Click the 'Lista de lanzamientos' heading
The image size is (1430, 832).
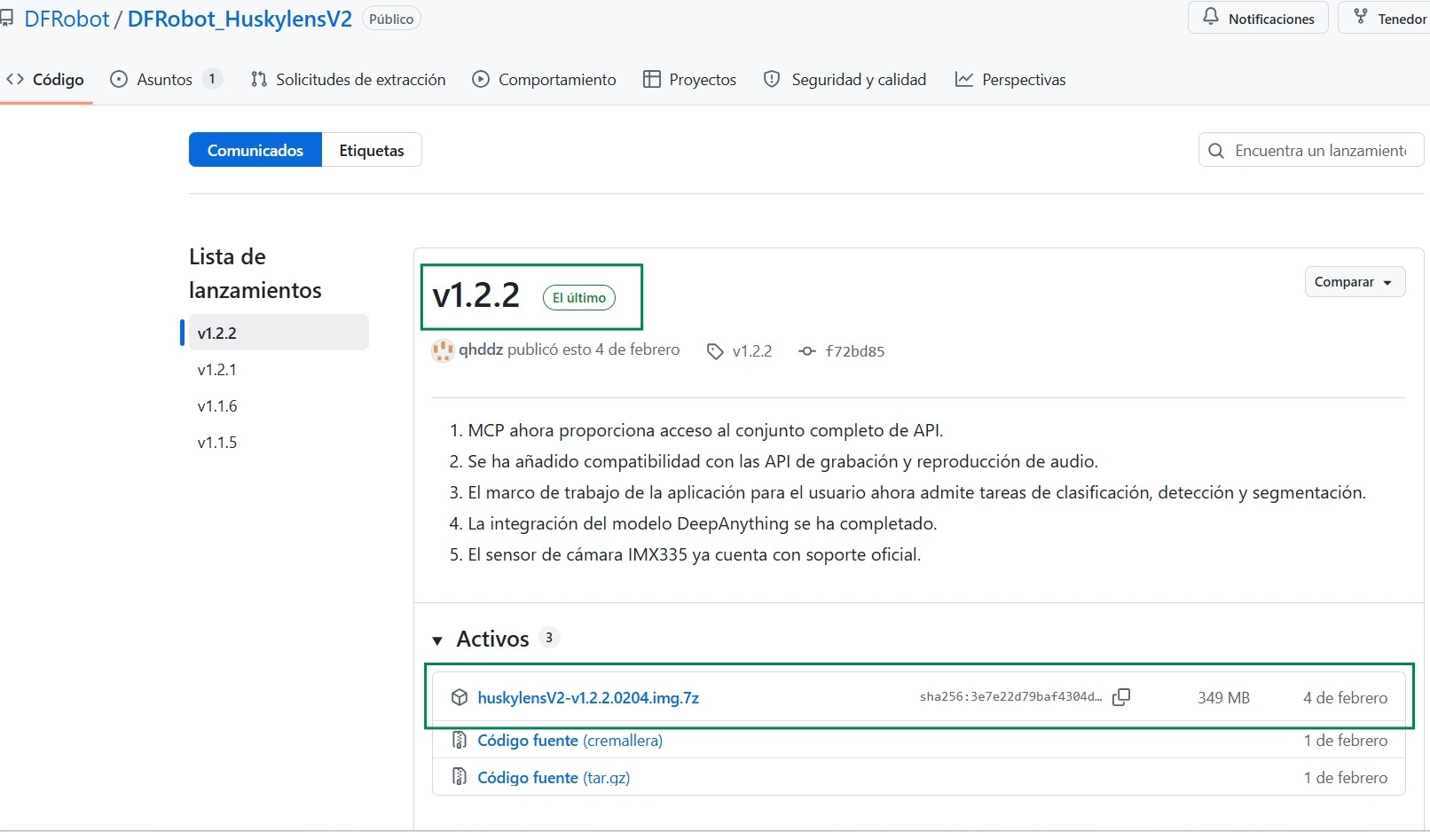click(x=255, y=273)
